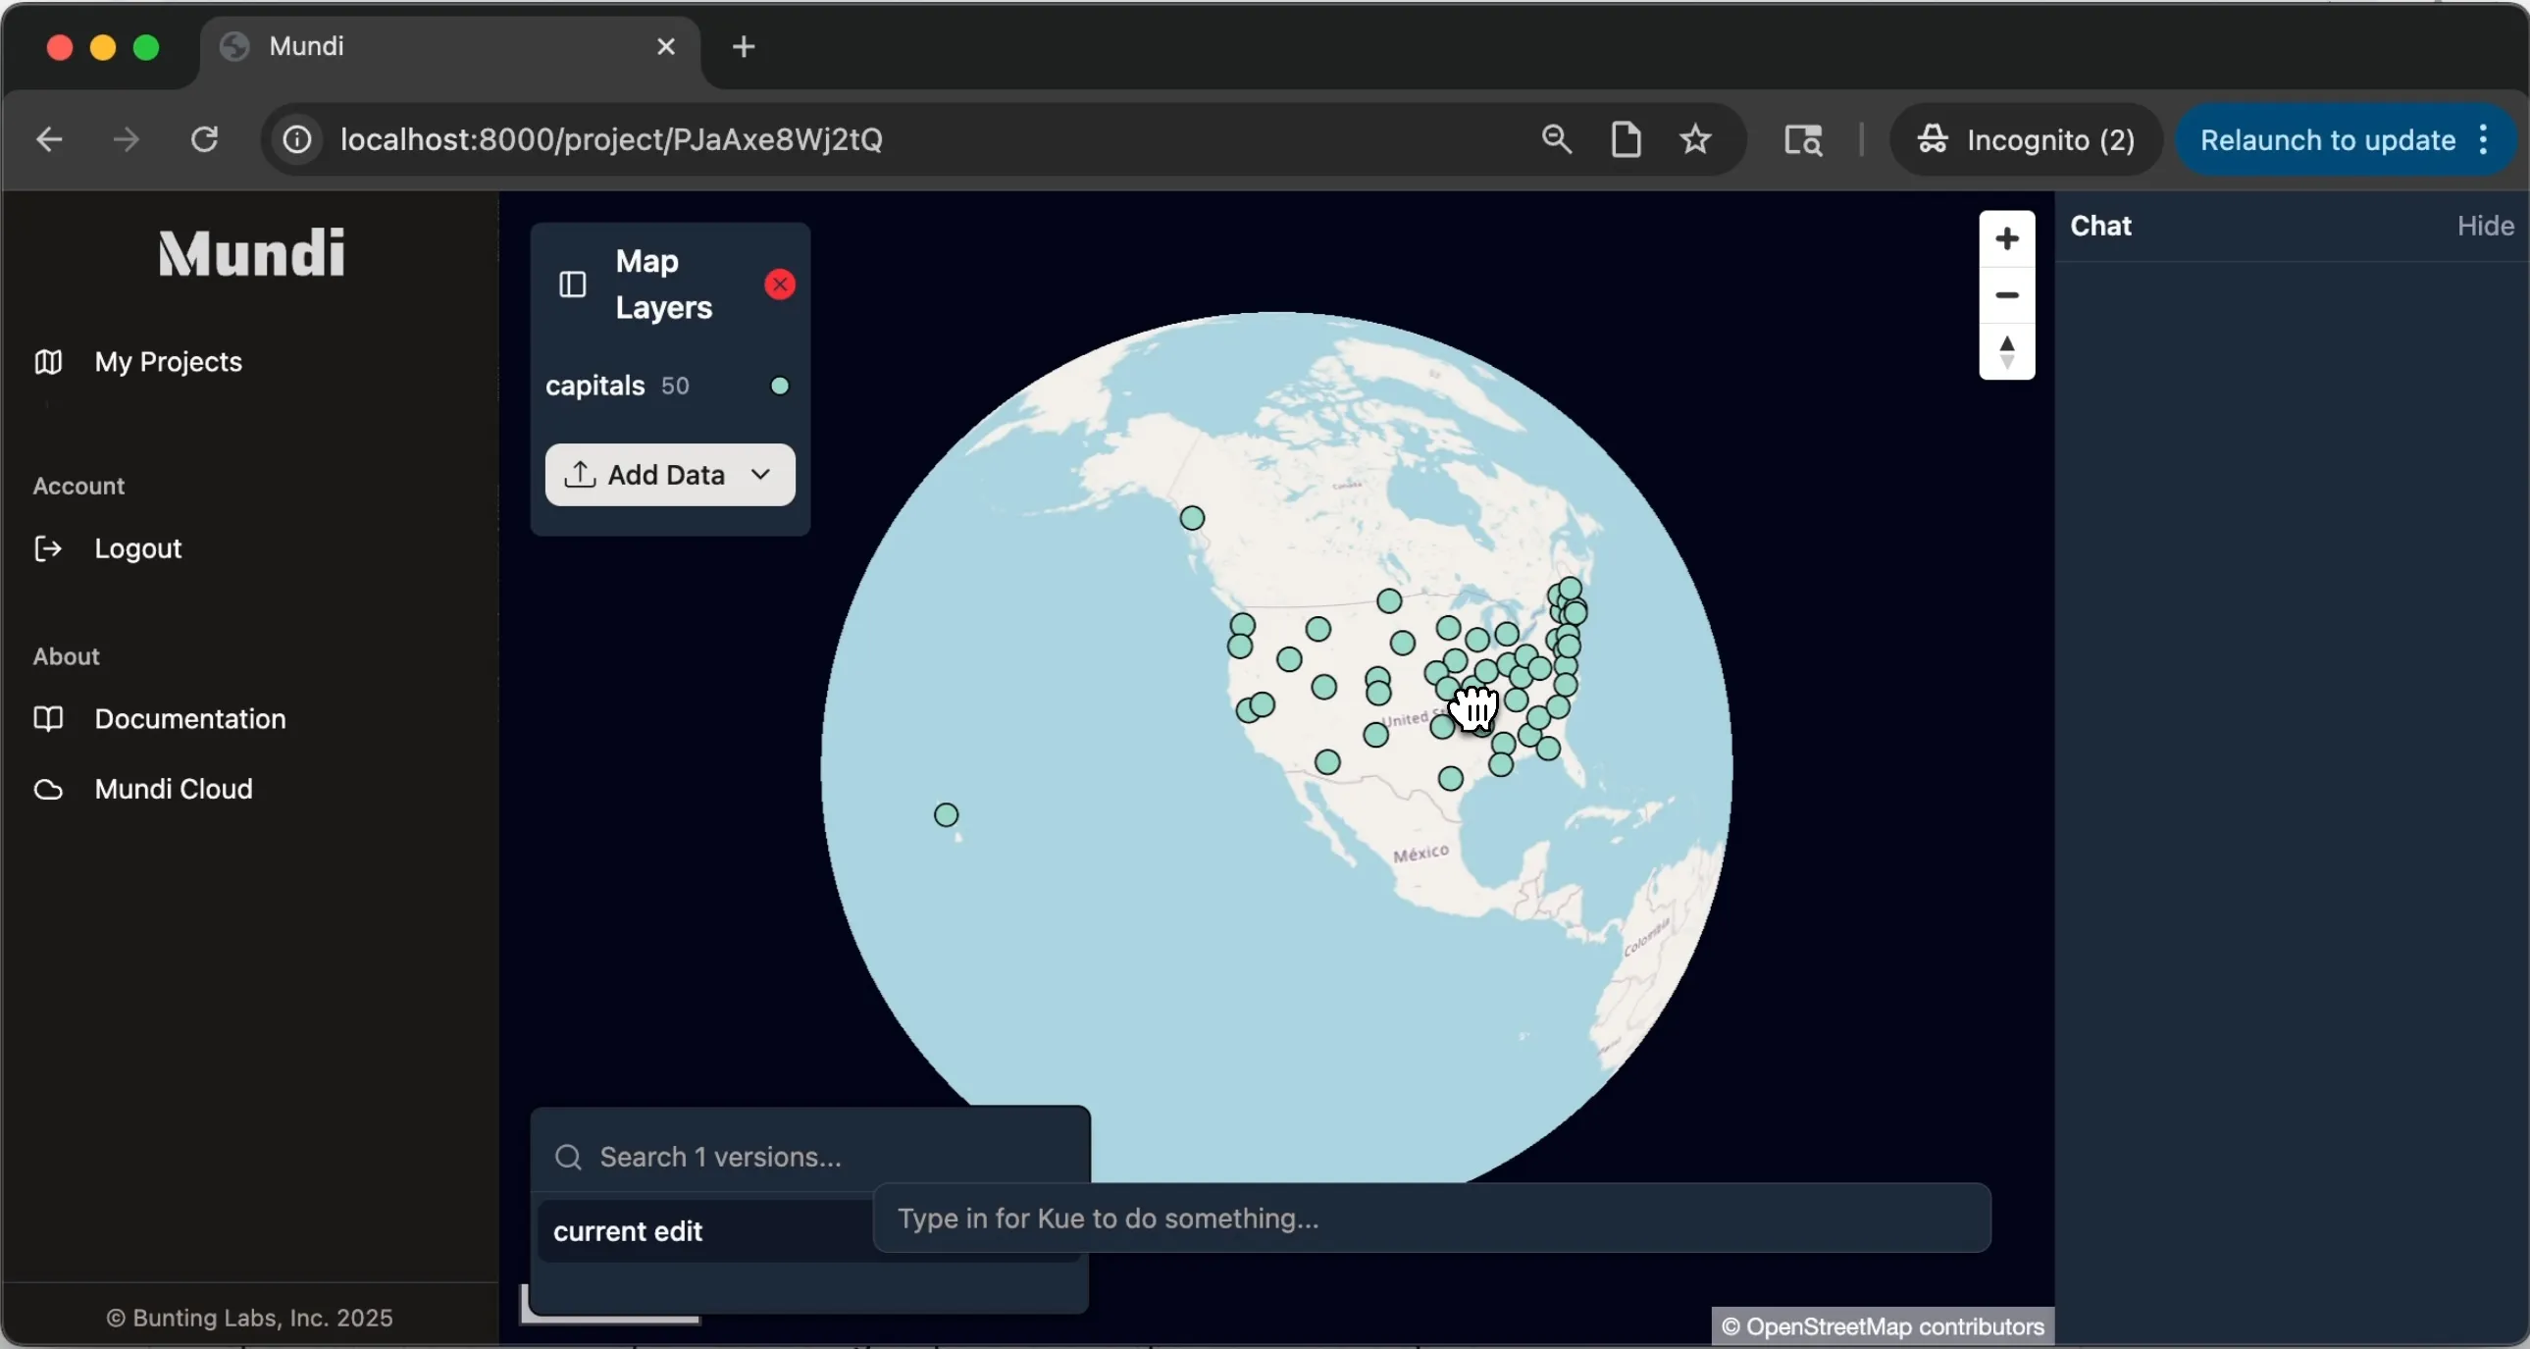2530x1349 pixels.
Task: Click the capitals layer green color dot
Action: coord(780,386)
